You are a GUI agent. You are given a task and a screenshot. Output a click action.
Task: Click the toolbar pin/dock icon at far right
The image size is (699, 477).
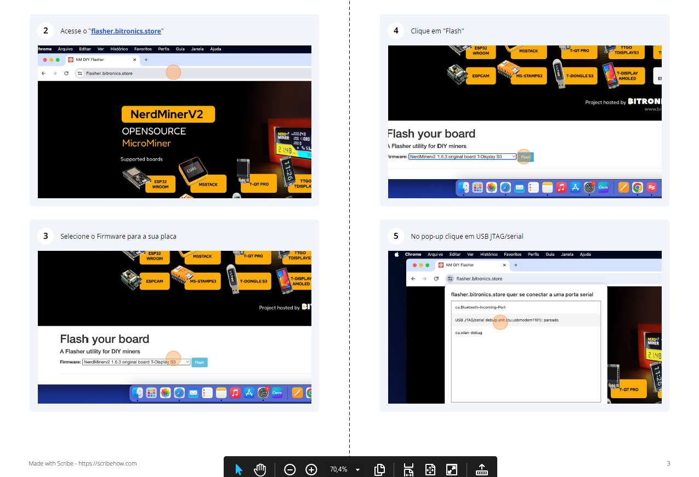point(482,469)
